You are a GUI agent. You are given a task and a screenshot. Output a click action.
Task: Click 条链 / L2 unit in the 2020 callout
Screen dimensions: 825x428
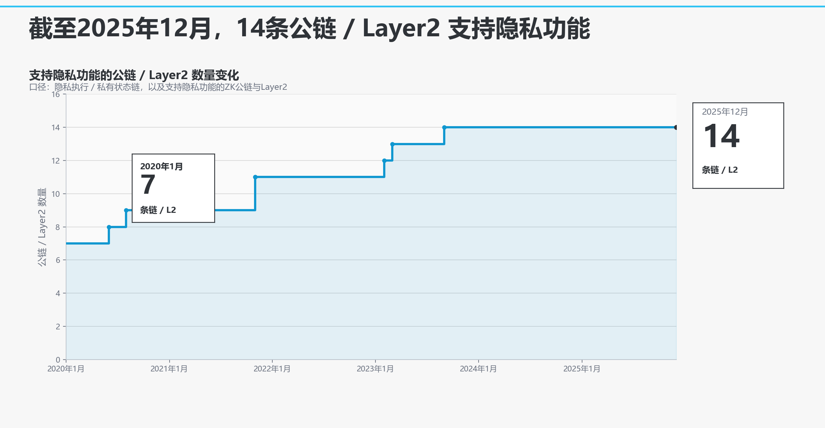158,210
